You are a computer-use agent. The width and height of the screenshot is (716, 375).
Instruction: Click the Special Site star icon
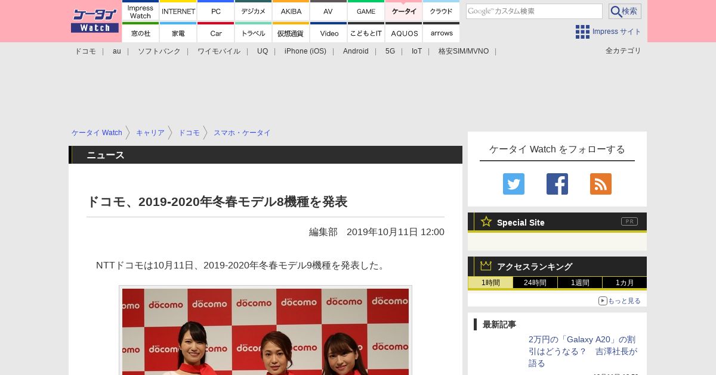486,221
